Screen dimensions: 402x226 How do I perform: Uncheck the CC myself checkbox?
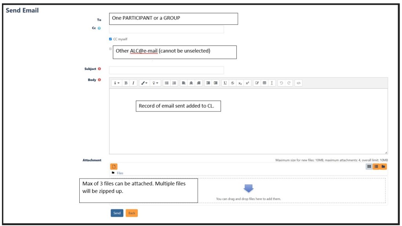pyautogui.click(x=110, y=39)
